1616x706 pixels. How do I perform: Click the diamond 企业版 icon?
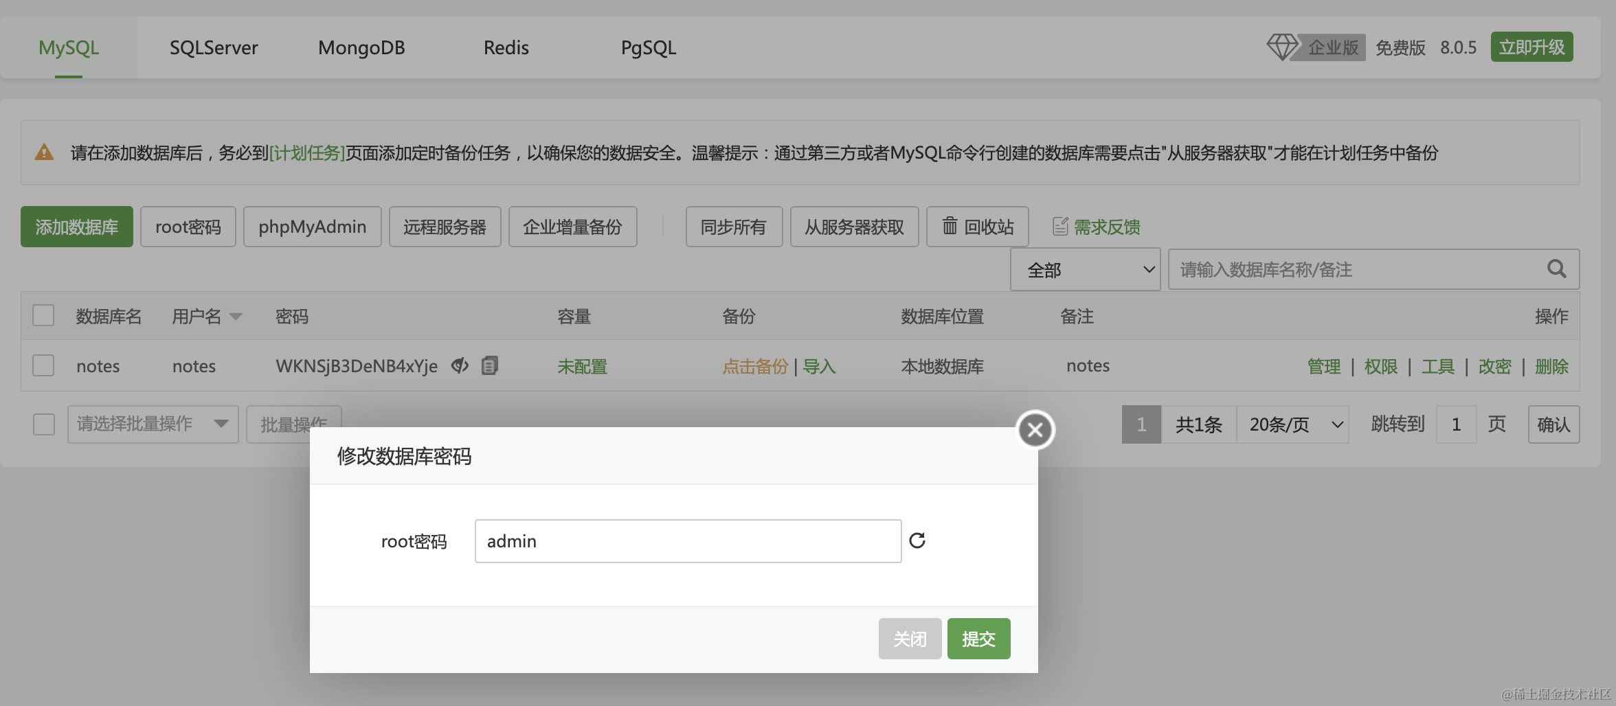[1281, 47]
